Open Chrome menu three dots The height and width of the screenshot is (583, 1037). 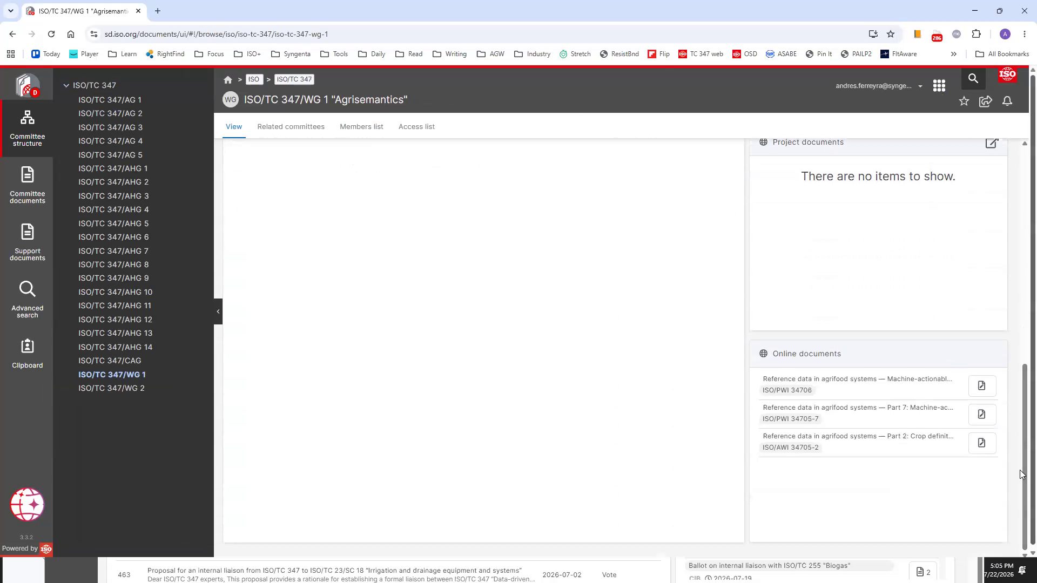pos(1025,34)
